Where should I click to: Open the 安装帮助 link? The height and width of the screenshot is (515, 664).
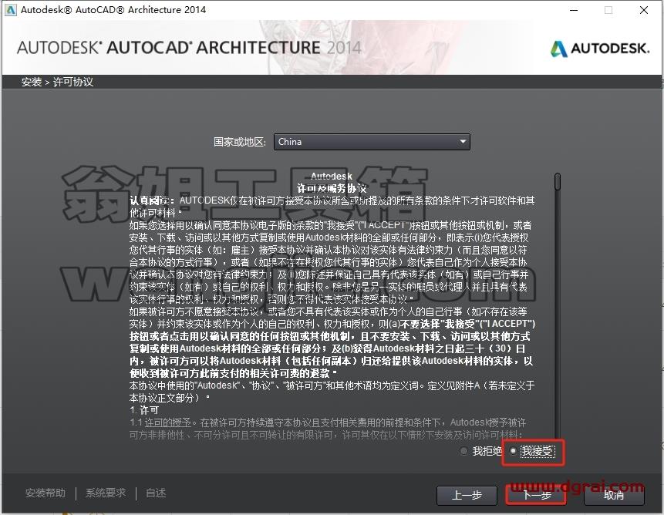click(x=46, y=493)
